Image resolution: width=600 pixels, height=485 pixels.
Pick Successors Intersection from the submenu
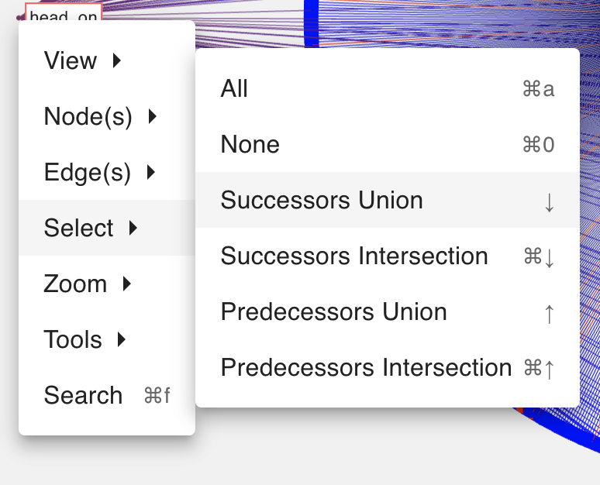(x=354, y=256)
